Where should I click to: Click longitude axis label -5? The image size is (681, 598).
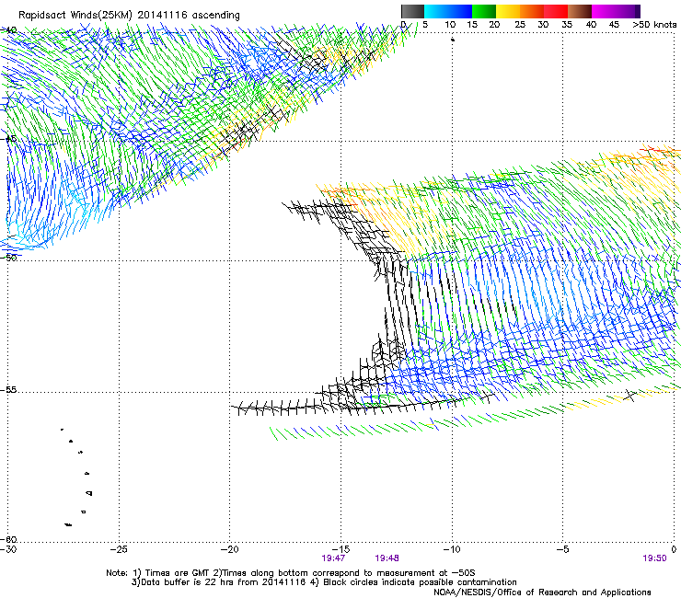click(x=562, y=549)
